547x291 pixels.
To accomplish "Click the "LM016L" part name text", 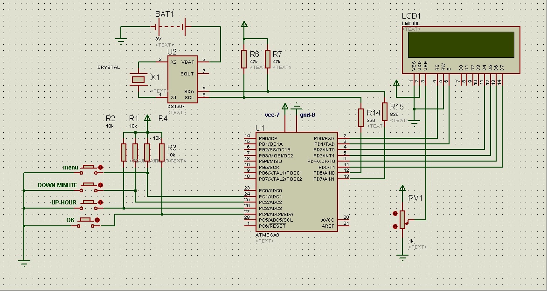I will click(x=411, y=23).
